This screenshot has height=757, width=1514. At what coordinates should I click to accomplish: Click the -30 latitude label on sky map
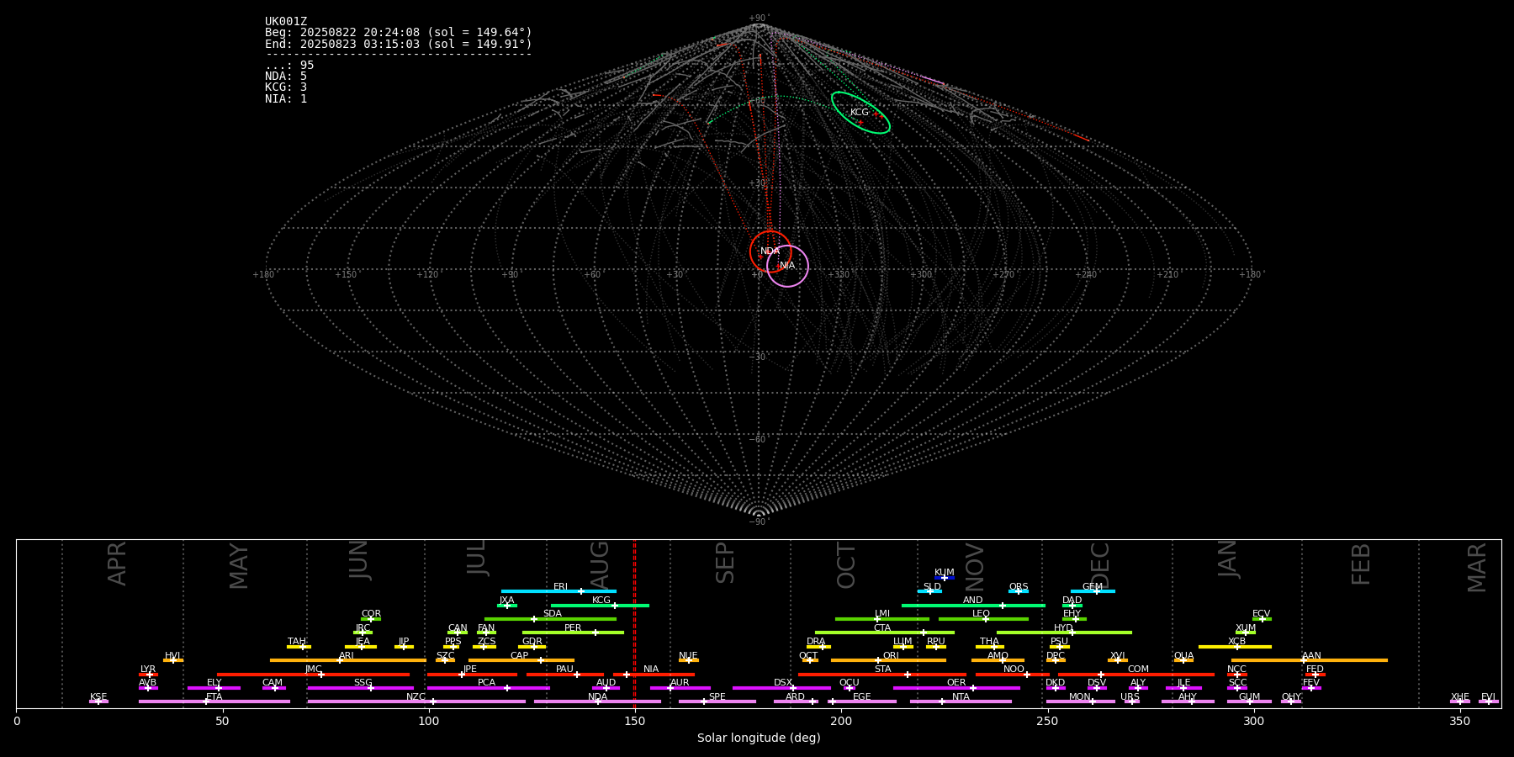pyautogui.click(x=758, y=357)
